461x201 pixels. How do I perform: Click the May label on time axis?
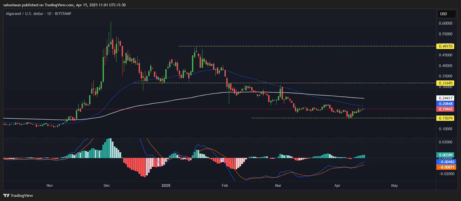(x=394, y=185)
